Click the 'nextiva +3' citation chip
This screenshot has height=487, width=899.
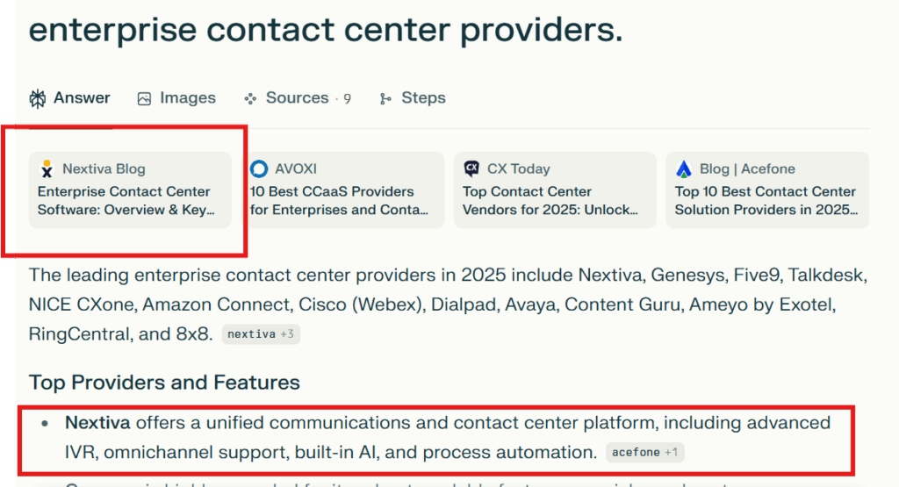pos(261,334)
